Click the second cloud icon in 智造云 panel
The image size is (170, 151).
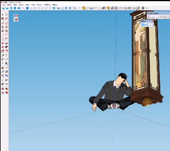point(147,25)
